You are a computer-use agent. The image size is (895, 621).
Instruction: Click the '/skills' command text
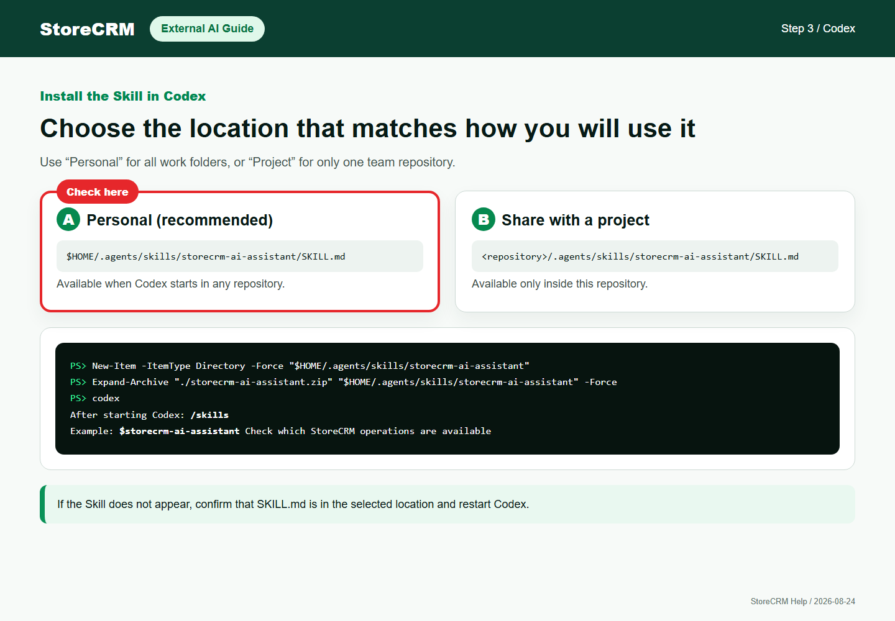209,415
